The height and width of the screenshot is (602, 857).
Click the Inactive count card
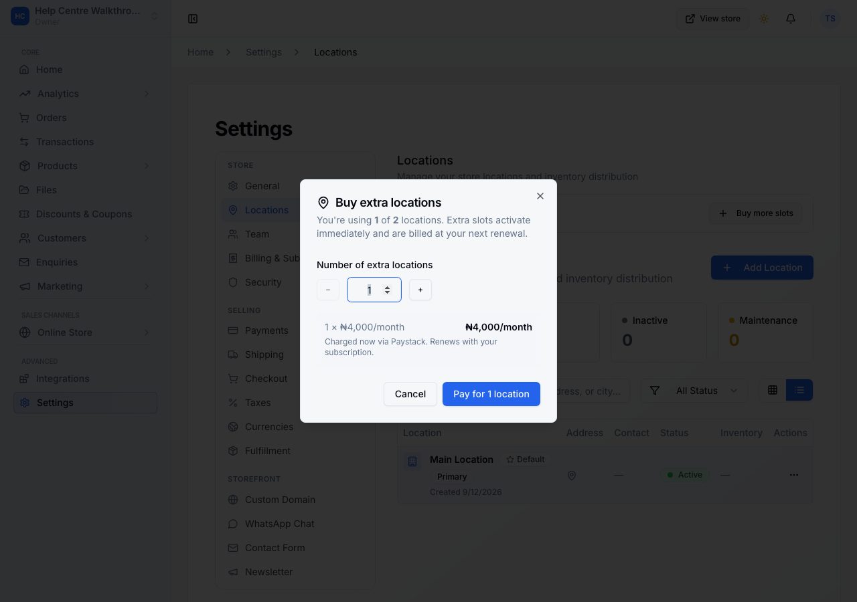(x=658, y=332)
